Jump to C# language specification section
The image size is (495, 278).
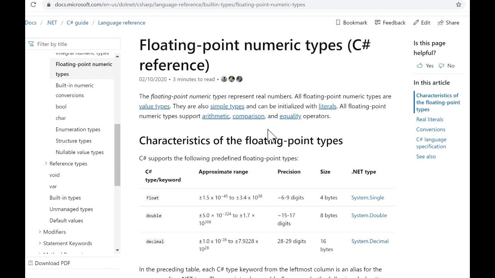pos(431,143)
